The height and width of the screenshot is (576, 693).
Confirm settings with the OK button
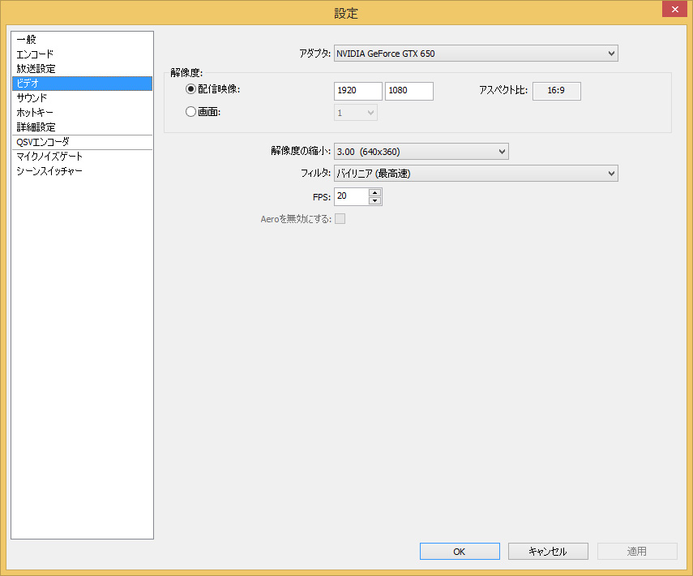tap(460, 551)
